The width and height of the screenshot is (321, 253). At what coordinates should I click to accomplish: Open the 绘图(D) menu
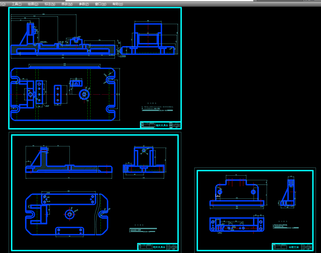(33, 4)
